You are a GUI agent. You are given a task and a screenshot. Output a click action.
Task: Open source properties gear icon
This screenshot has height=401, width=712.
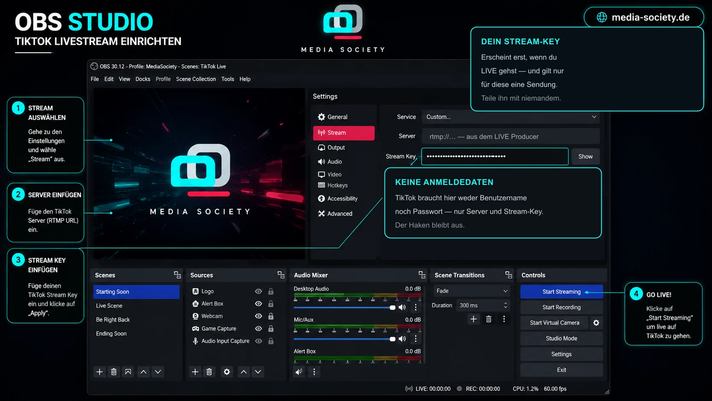[x=227, y=372]
